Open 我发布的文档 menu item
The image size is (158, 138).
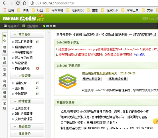point(24,58)
